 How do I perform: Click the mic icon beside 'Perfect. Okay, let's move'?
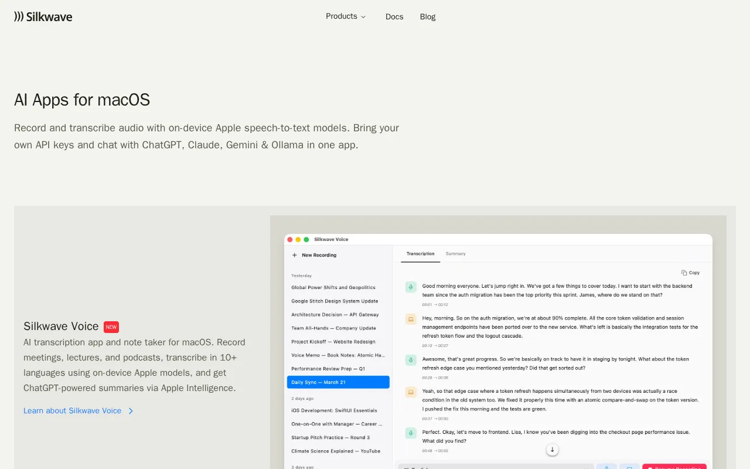tap(411, 433)
